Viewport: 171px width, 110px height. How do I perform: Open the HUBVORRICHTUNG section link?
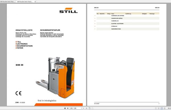(116, 29)
